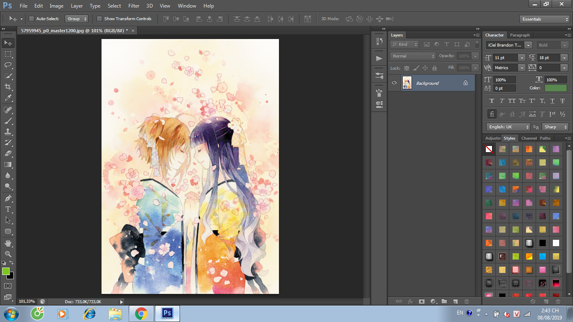
Task: Select the History Brush tool
Action: pos(8,143)
